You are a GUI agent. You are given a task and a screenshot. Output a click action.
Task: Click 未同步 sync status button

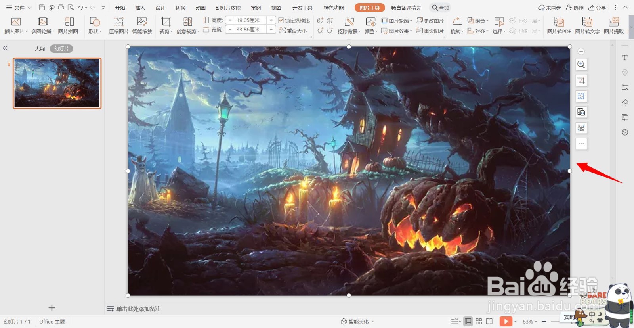coord(550,8)
